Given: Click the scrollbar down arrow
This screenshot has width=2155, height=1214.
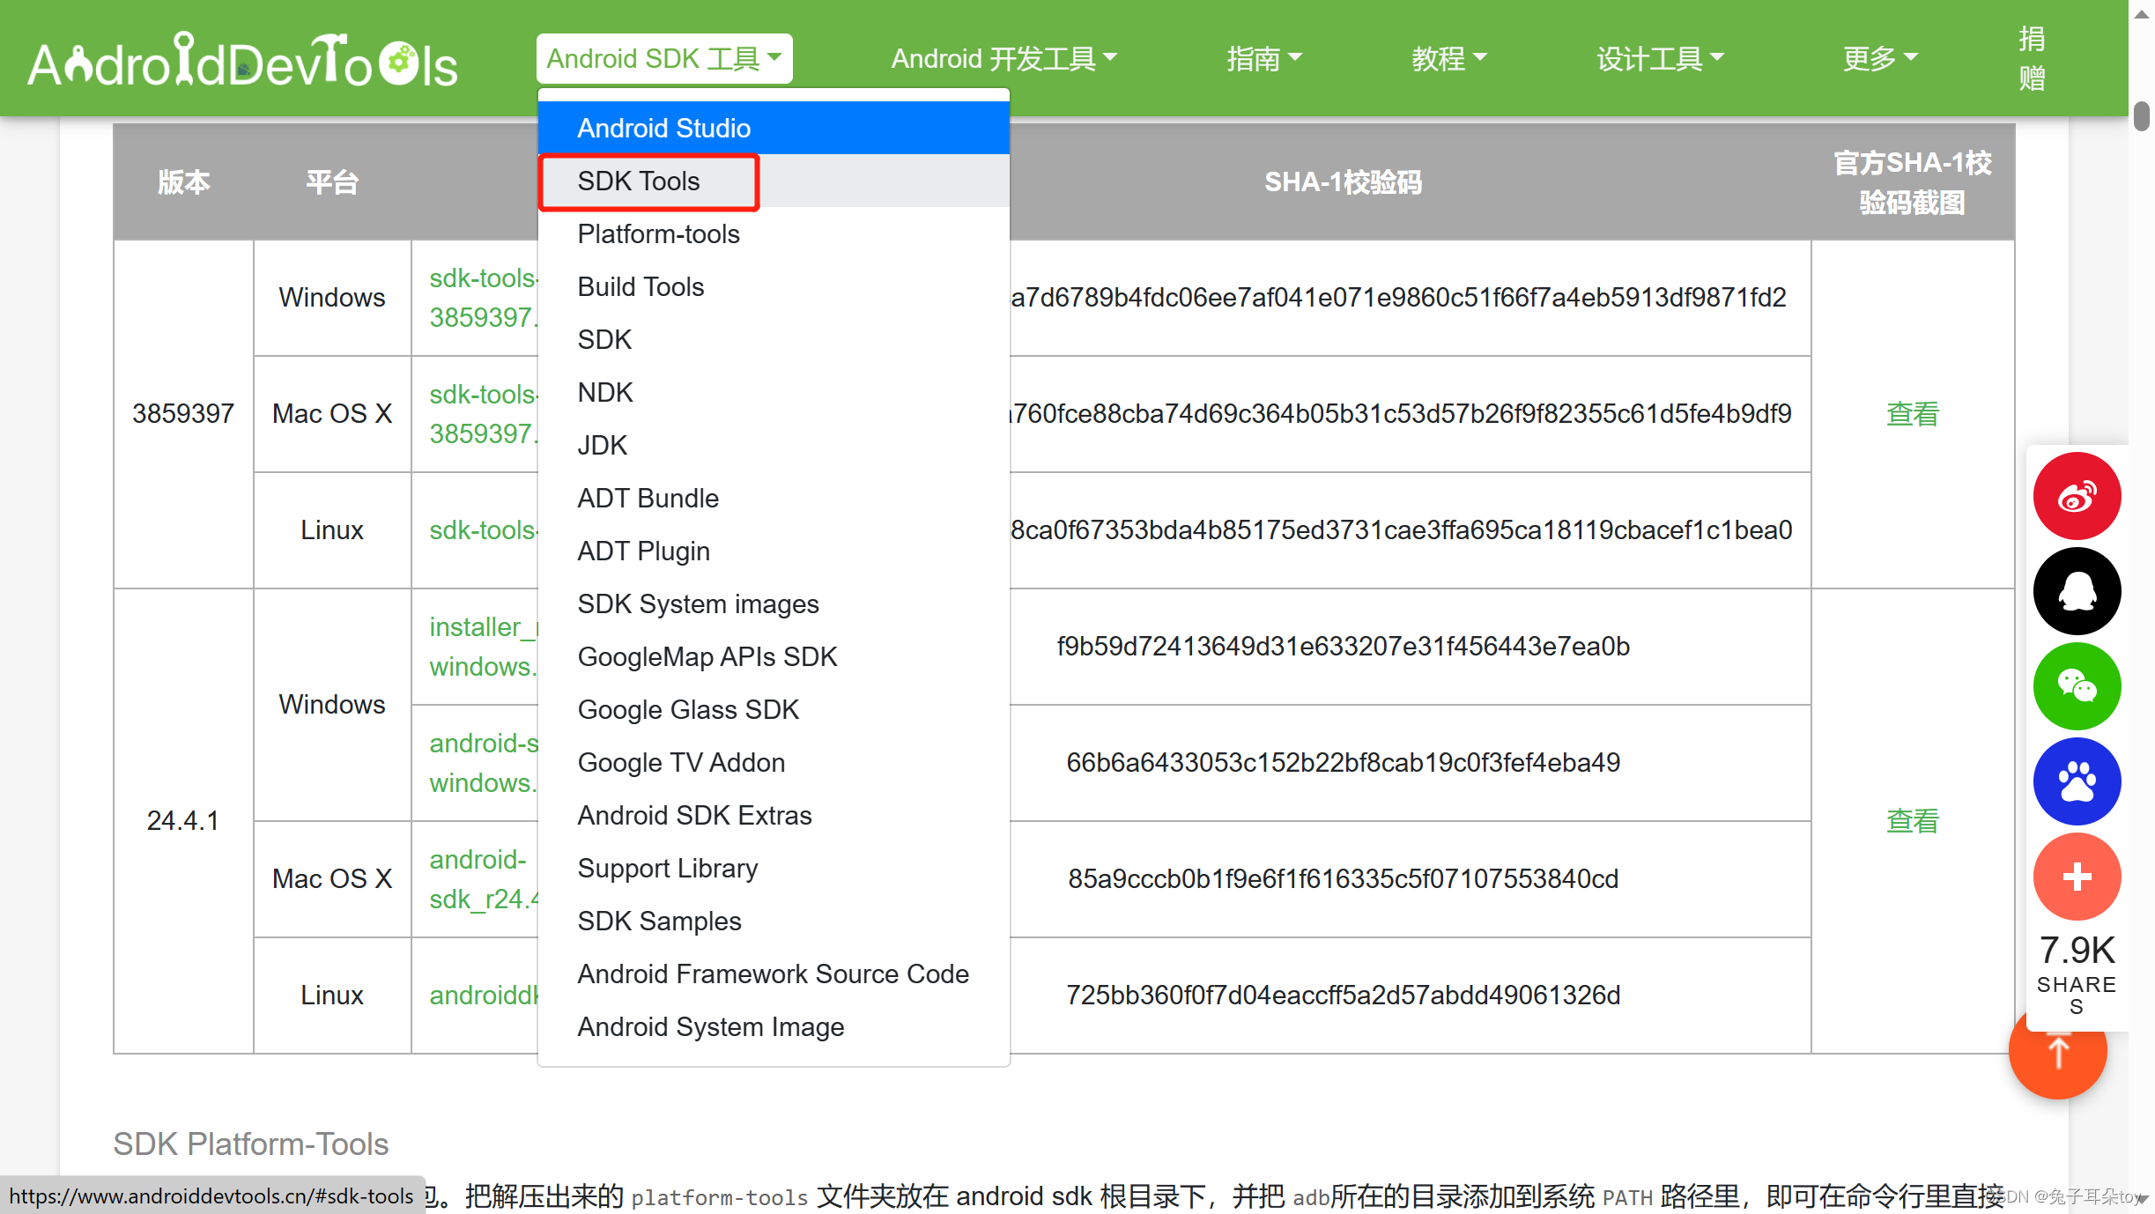Looking at the screenshot, I should (2142, 1199).
